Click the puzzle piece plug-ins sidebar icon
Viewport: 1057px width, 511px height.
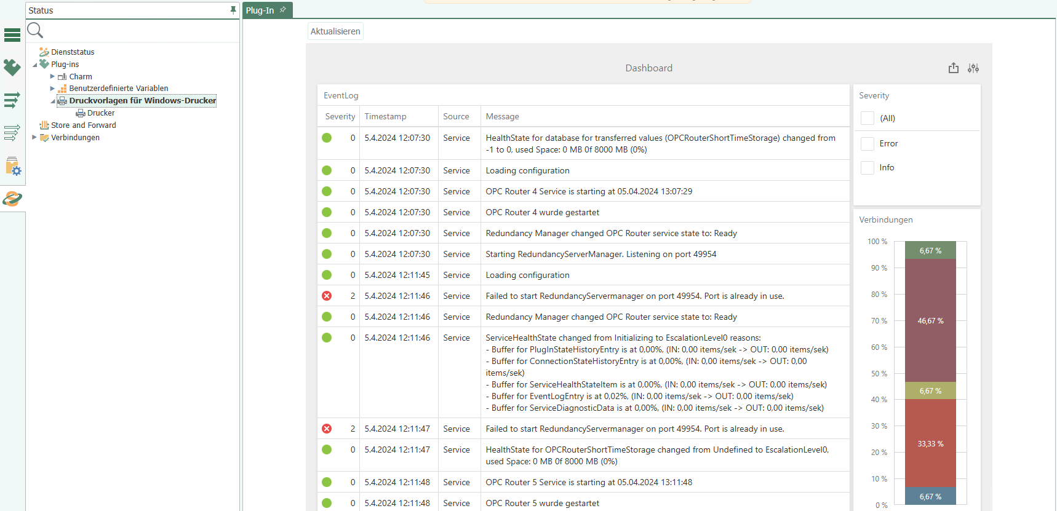pos(12,67)
